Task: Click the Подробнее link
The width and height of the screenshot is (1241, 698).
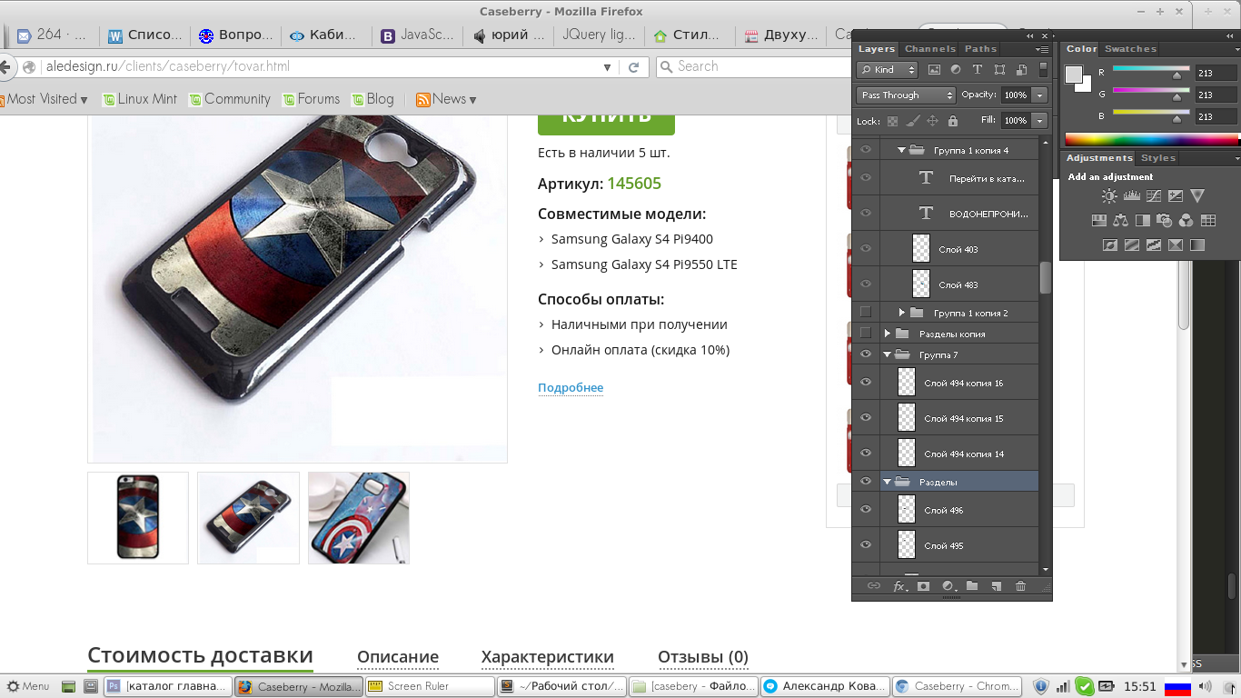Action: [571, 388]
